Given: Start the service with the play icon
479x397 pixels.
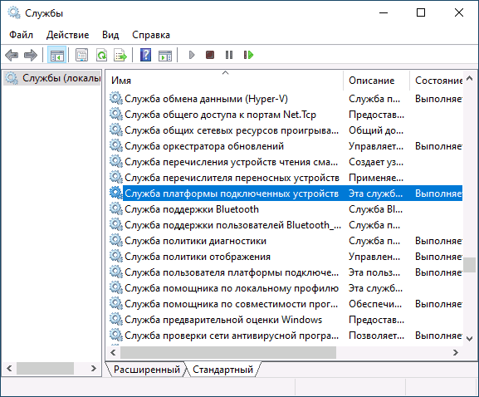Looking at the screenshot, I should [x=192, y=55].
